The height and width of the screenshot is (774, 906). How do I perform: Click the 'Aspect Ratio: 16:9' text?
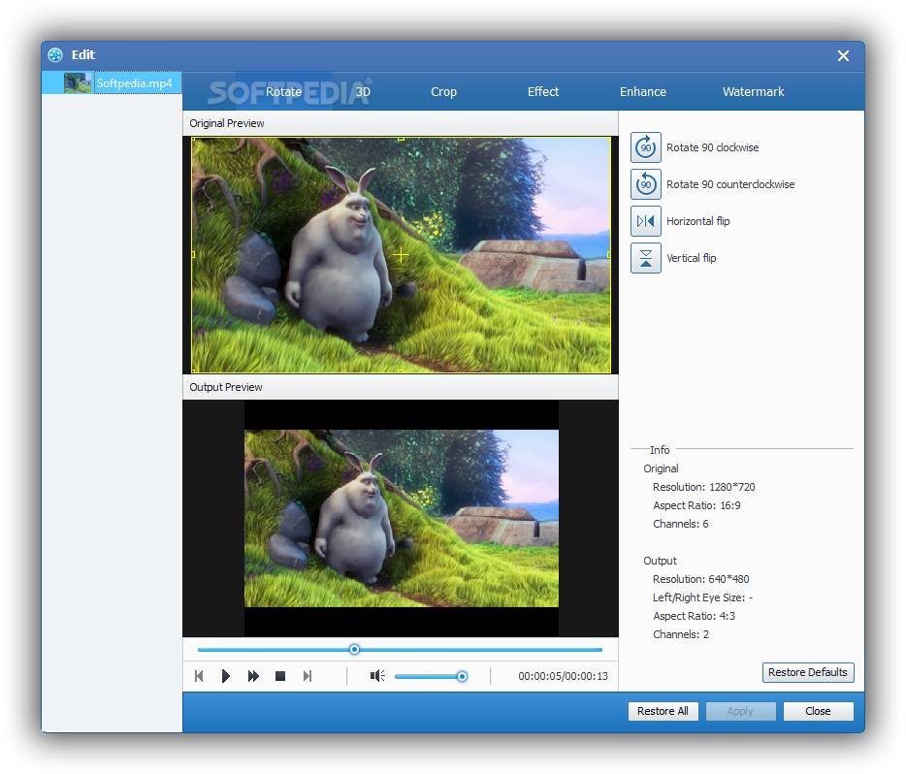point(696,505)
